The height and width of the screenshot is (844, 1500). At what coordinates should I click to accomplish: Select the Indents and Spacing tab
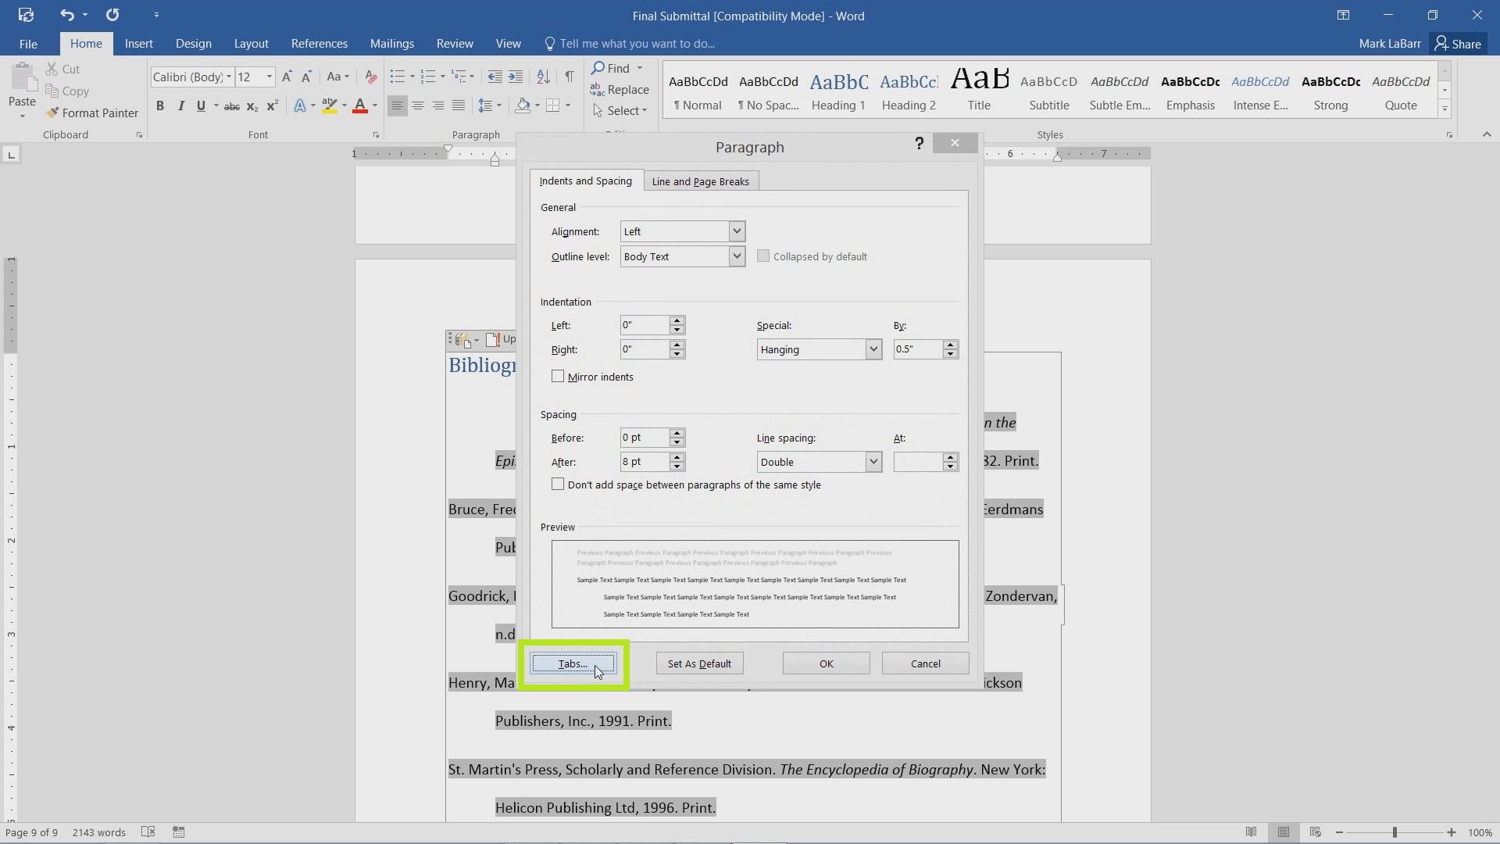coord(584,181)
